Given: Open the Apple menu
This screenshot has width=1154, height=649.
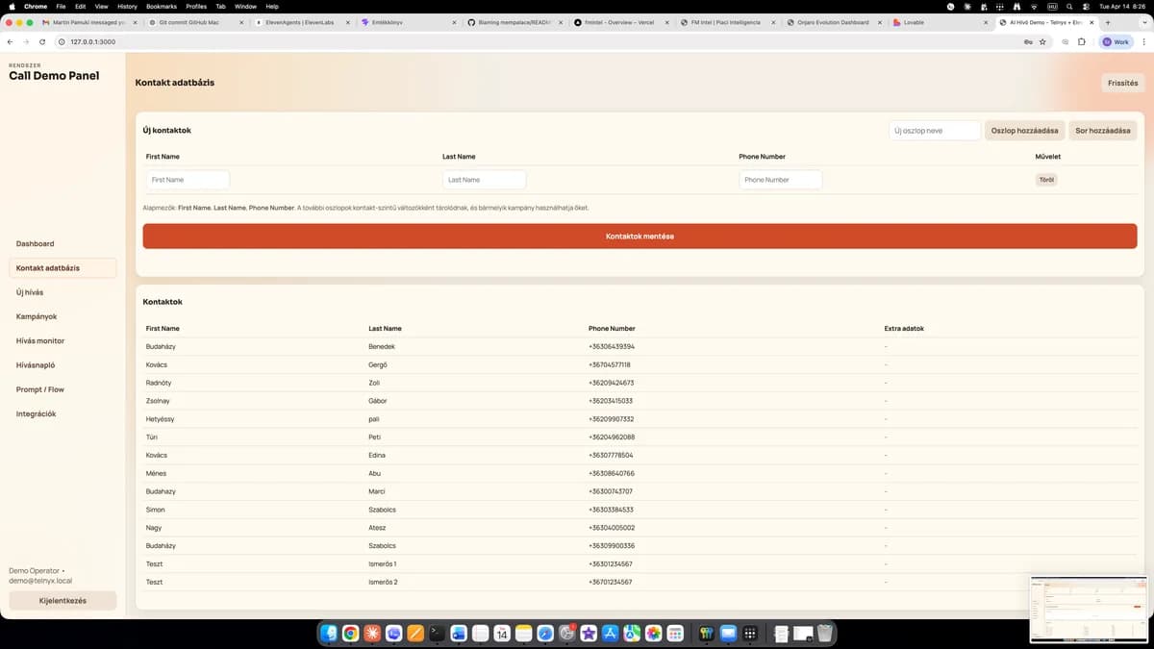Looking at the screenshot, I should click(x=13, y=7).
